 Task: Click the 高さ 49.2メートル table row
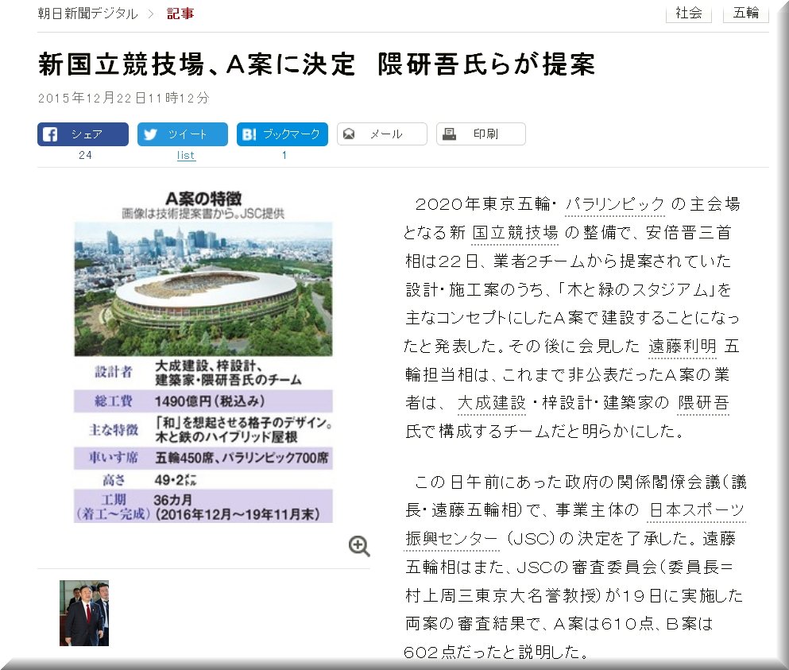click(x=203, y=480)
